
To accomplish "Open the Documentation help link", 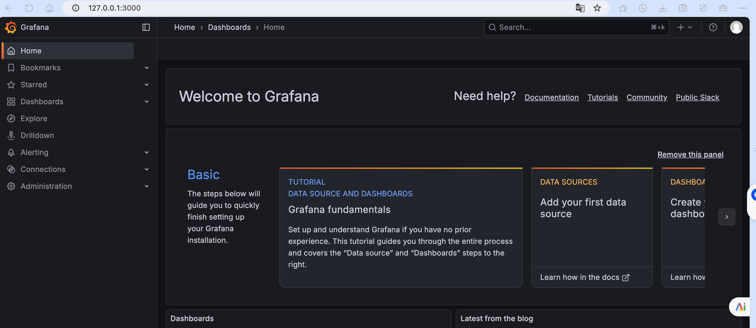I will 551,97.
